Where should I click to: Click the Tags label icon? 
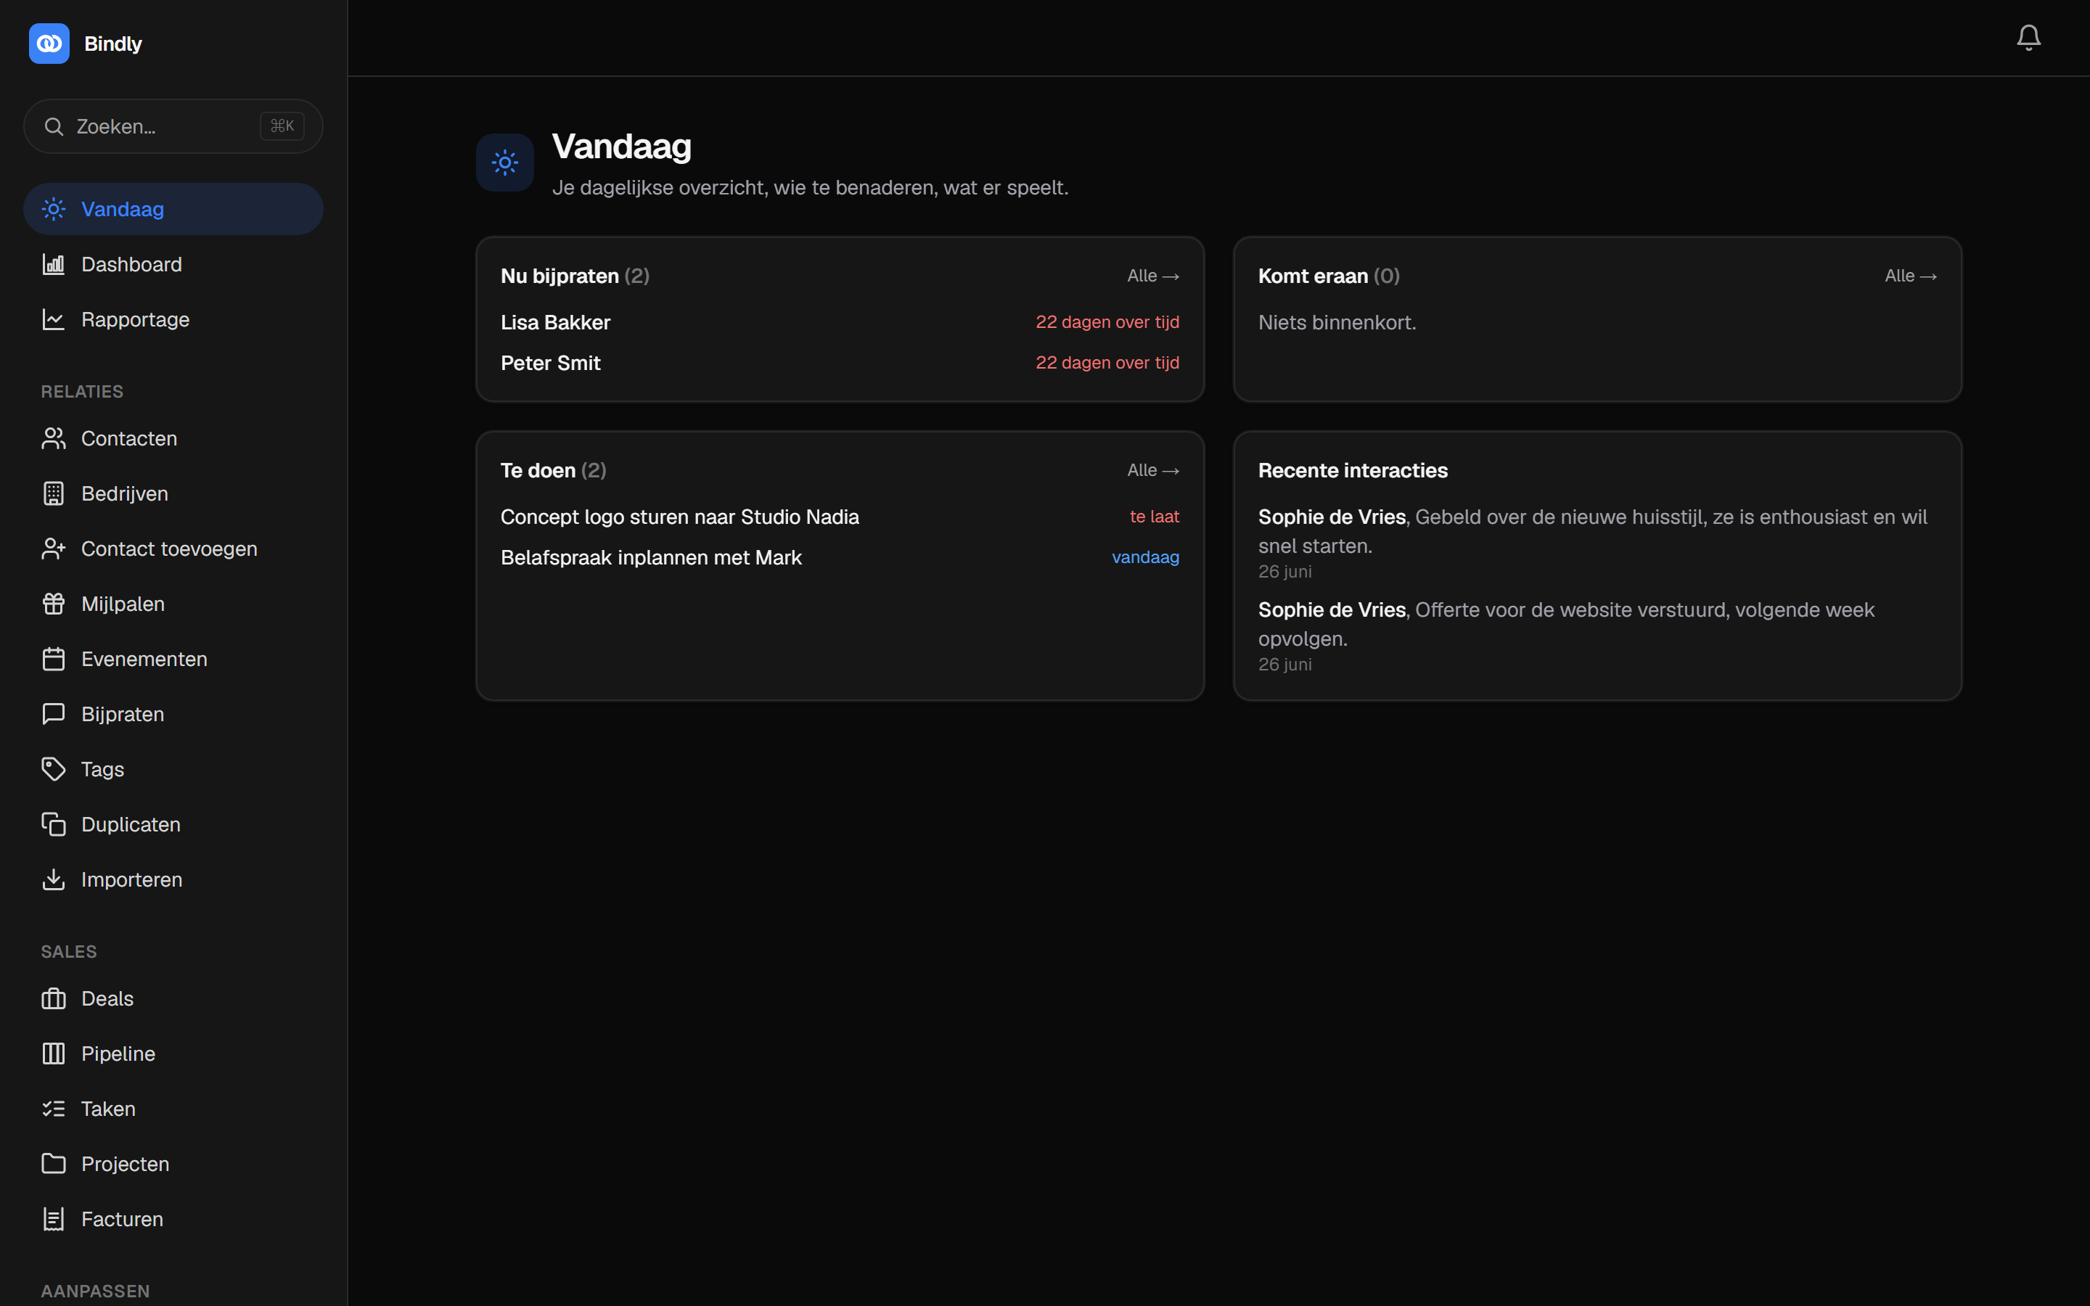coord(54,770)
